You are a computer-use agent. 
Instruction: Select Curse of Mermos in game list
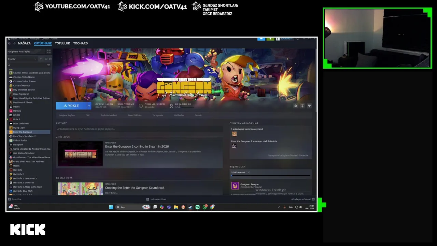pyautogui.click(x=22, y=85)
